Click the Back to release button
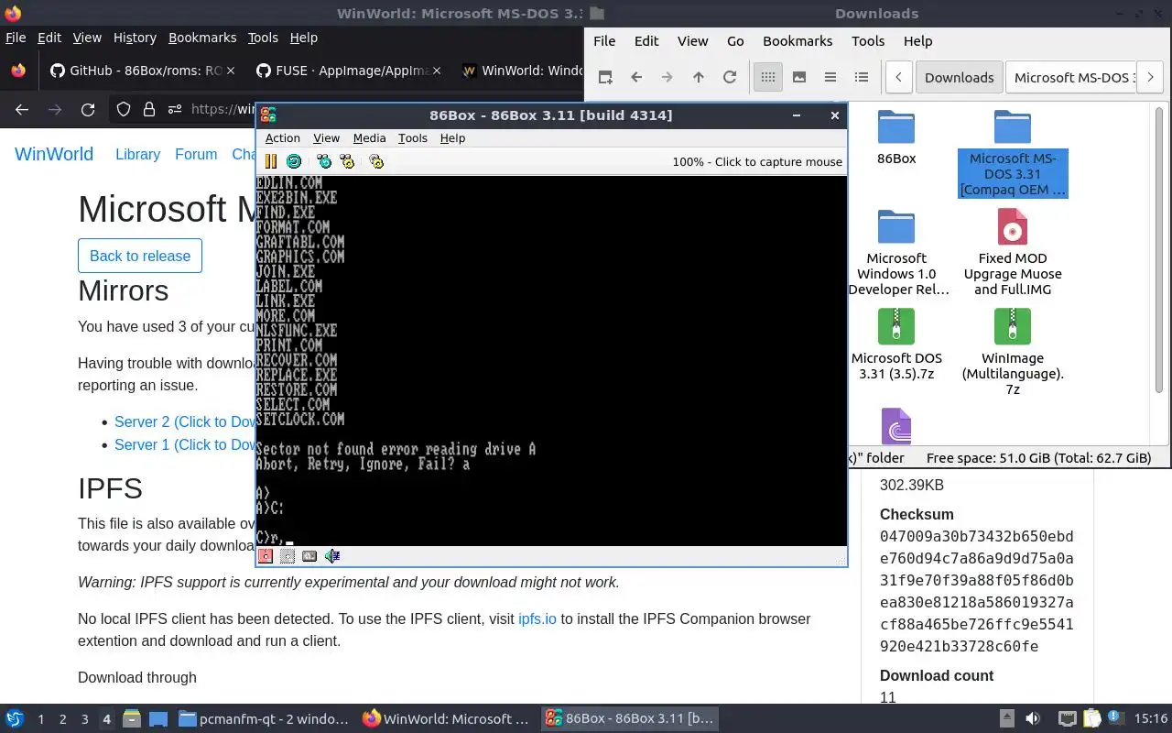The image size is (1172, 733). 140,256
